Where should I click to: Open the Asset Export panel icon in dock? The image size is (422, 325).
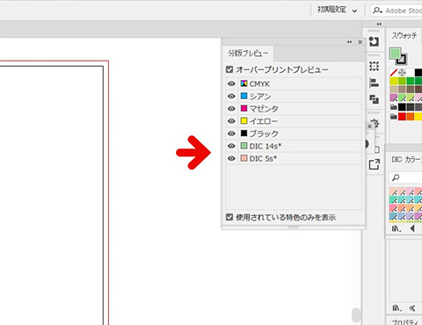pos(375,164)
